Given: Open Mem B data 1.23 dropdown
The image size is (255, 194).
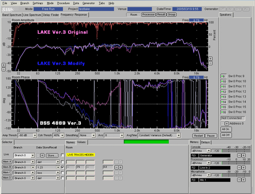Looking at the screenshot, I should pyautogui.click(x=58, y=167).
